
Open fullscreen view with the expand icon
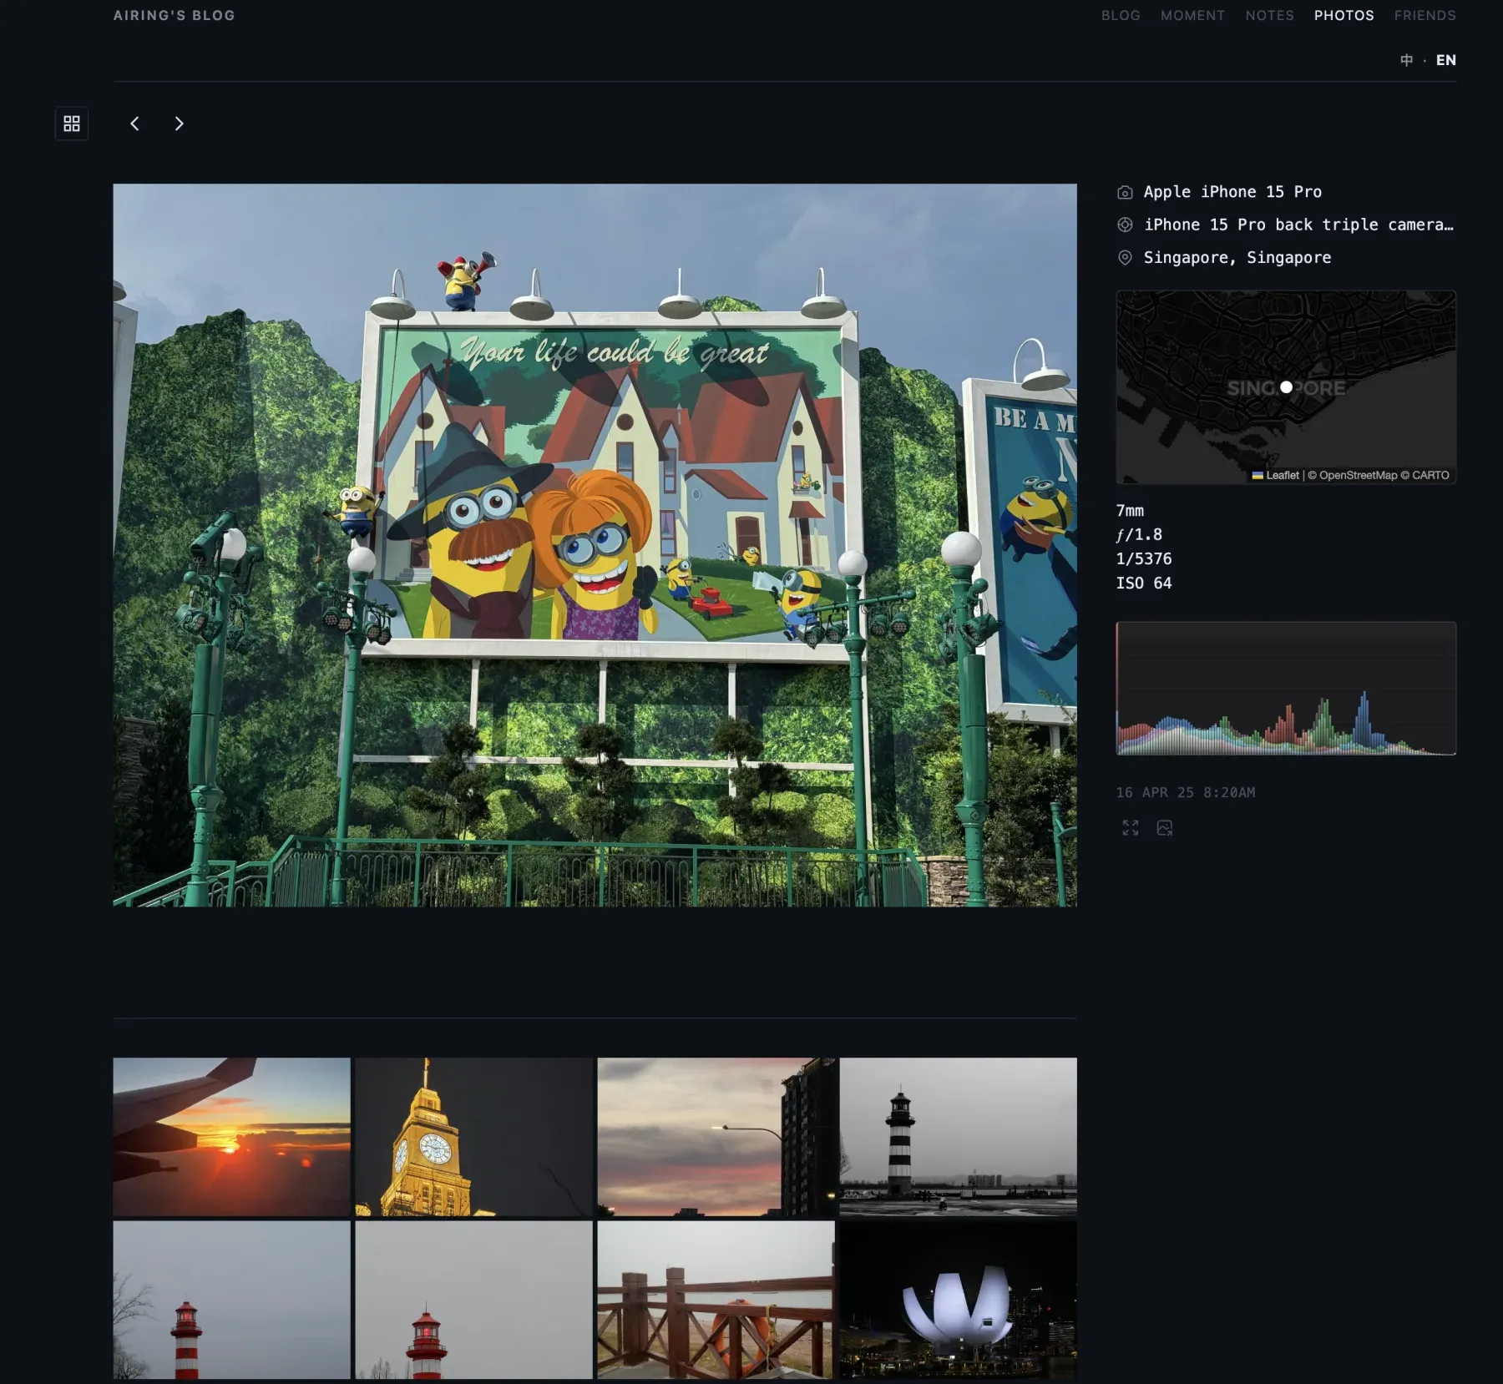coord(1131,827)
